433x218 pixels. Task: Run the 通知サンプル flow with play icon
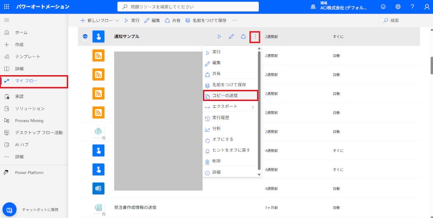(219, 37)
